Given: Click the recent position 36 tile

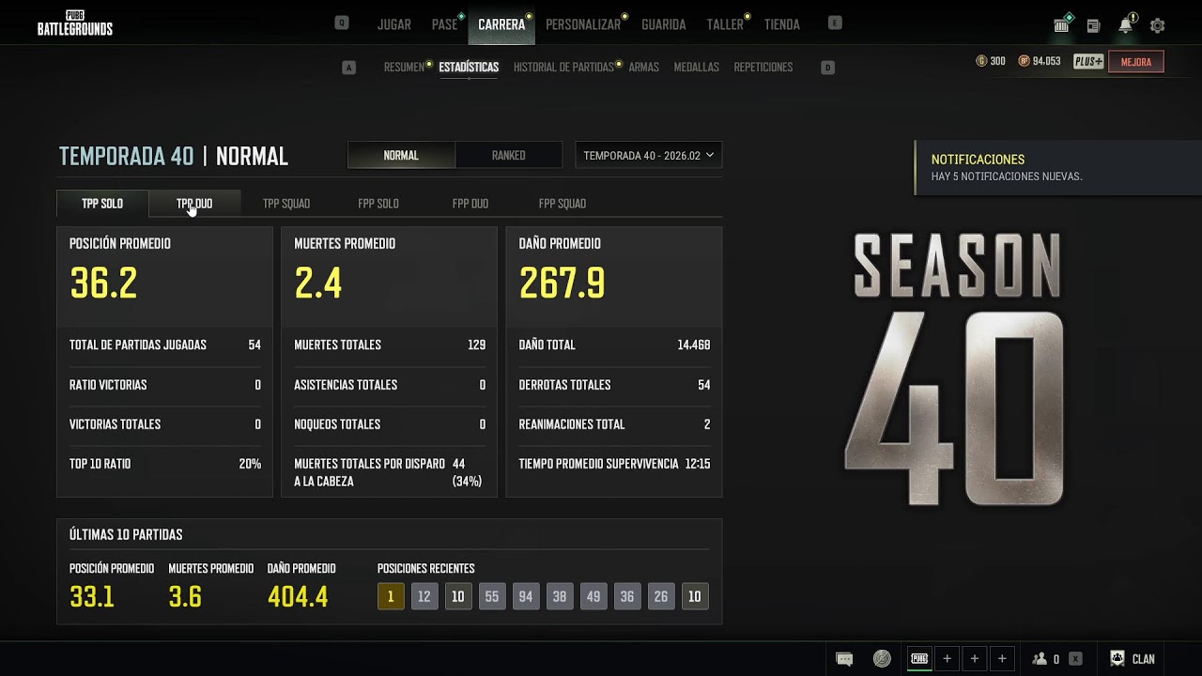Looking at the screenshot, I should pyautogui.click(x=627, y=596).
